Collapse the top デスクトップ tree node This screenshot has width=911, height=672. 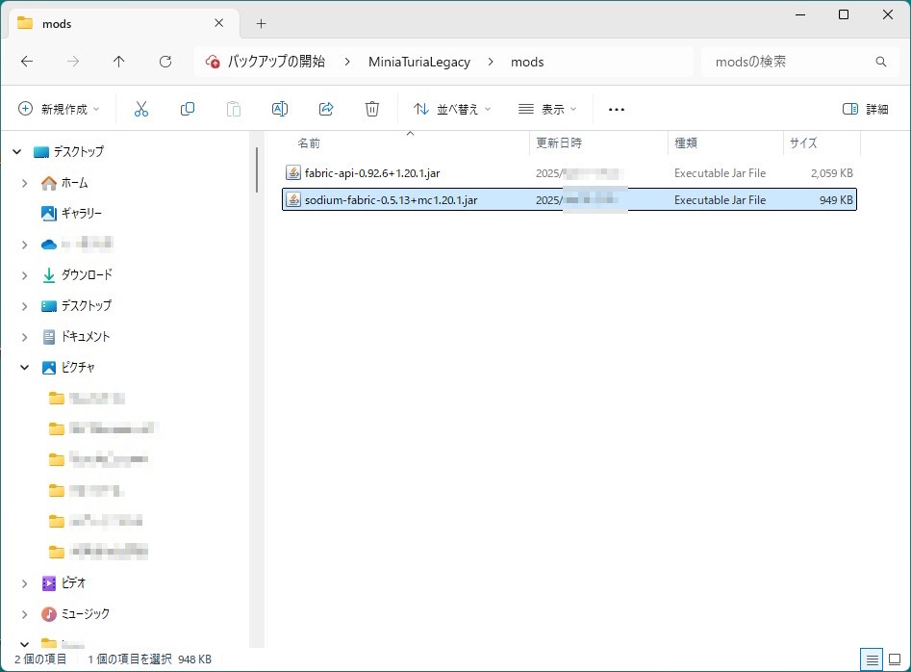pyautogui.click(x=17, y=152)
